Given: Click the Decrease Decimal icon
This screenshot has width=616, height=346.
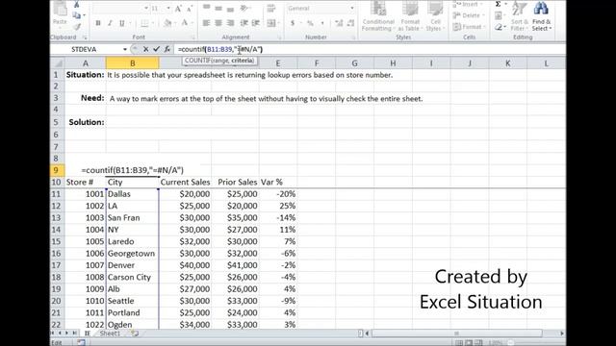Looking at the screenshot, I should click(350, 23).
